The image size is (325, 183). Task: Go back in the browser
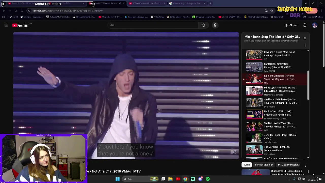pos(4,11)
